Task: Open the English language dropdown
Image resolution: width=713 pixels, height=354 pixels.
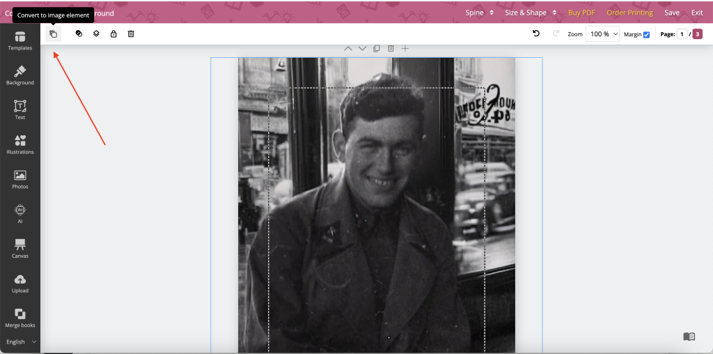Action: coord(21,341)
